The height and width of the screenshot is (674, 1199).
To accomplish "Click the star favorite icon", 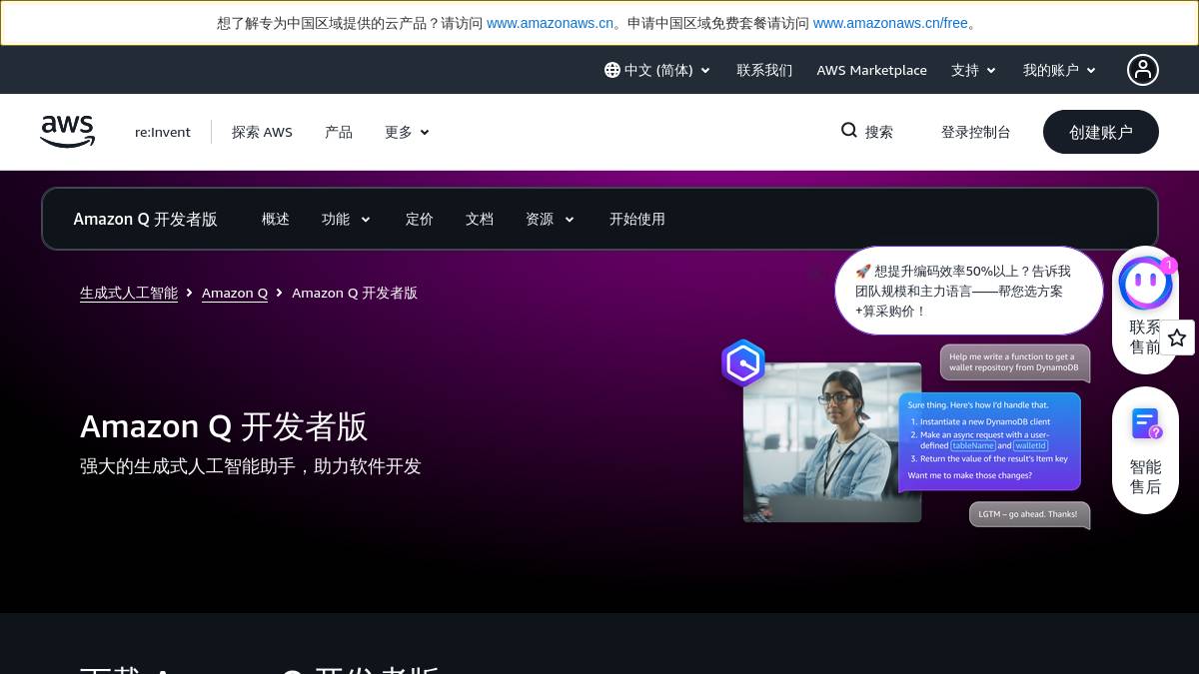I will 1177,337.
